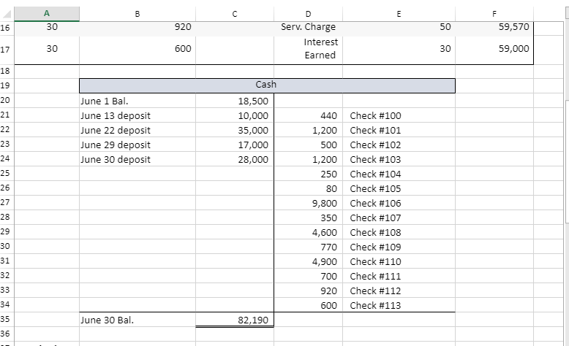This screenshot has height=346, width=569.
Task: Select row 17 header
Action: click(7, 50)
